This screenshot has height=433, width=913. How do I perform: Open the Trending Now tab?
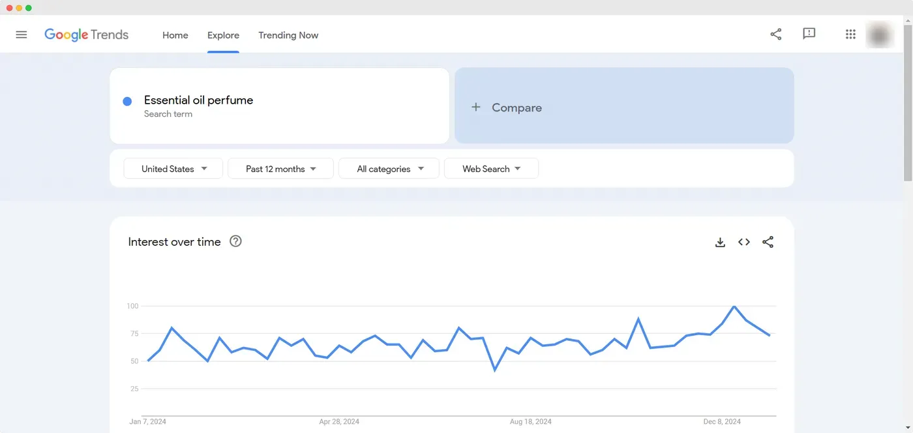pos(288,35)
